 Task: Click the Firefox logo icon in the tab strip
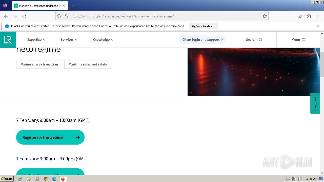[5, 6]
